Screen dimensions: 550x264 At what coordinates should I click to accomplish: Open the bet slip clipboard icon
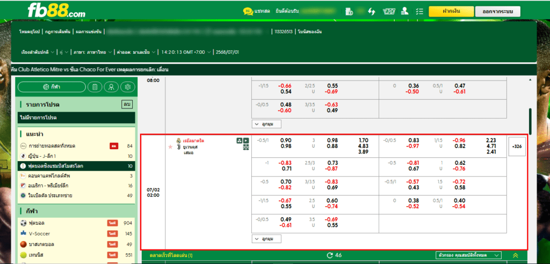coord(95,87)
